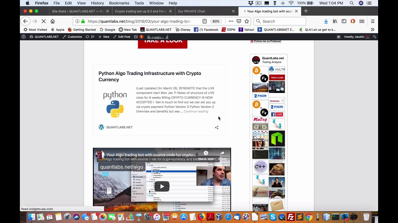Click Customize in admin bar
Image resolution: width=398 pixels, height=223 pixels.
72,37
